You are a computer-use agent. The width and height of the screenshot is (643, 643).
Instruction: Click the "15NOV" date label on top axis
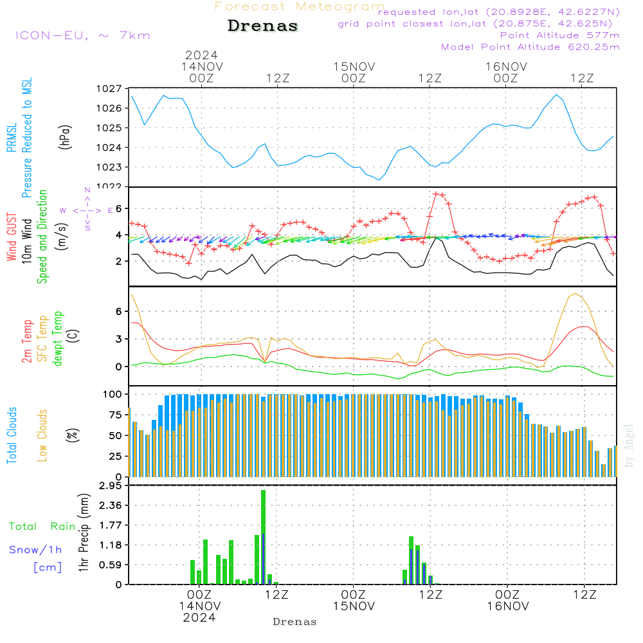coord(354,66)
